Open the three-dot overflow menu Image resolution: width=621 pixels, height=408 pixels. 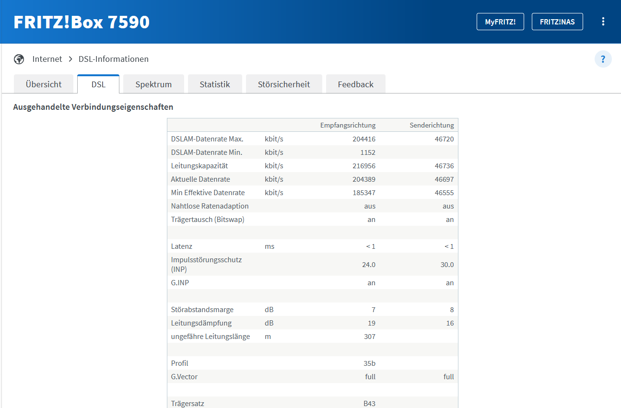pos(603,22)
